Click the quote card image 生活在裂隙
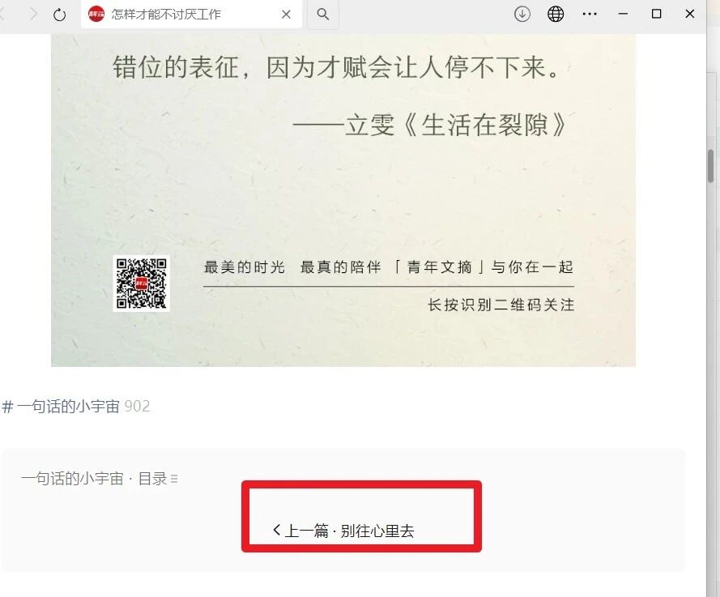This screenshot has height=597, width=720. coord(343,200)
